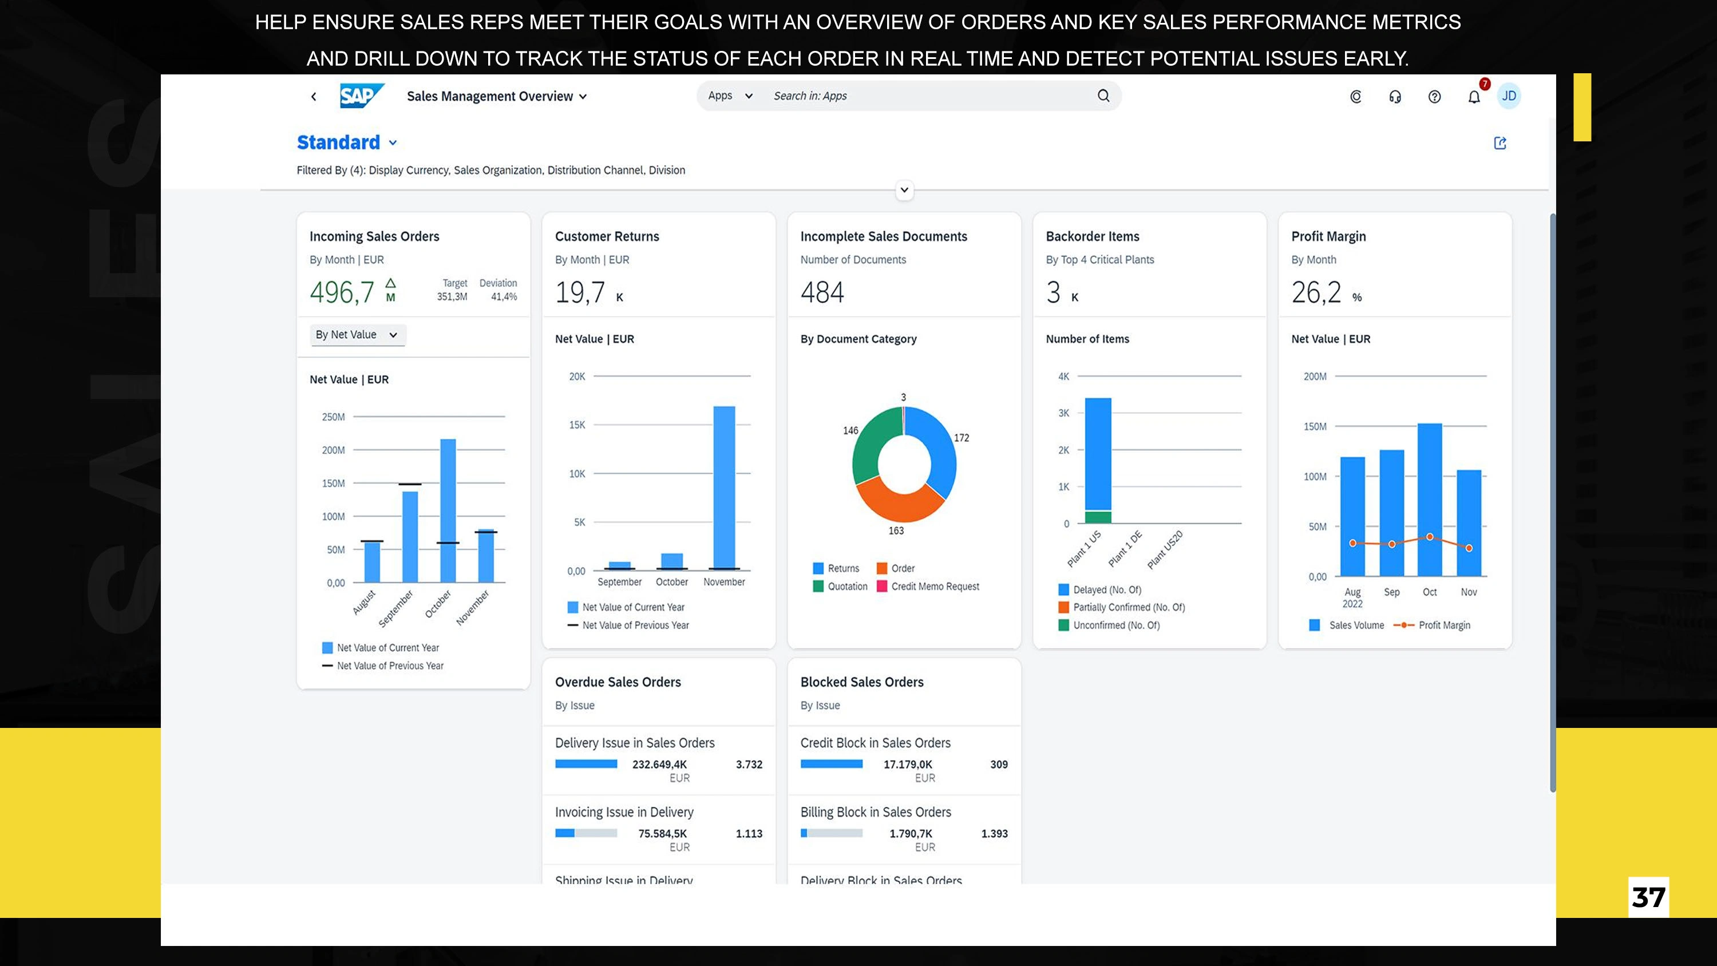Click the help question mark icon
1717x966 pixels.
pyautogui.click(x=1434, y=97)
